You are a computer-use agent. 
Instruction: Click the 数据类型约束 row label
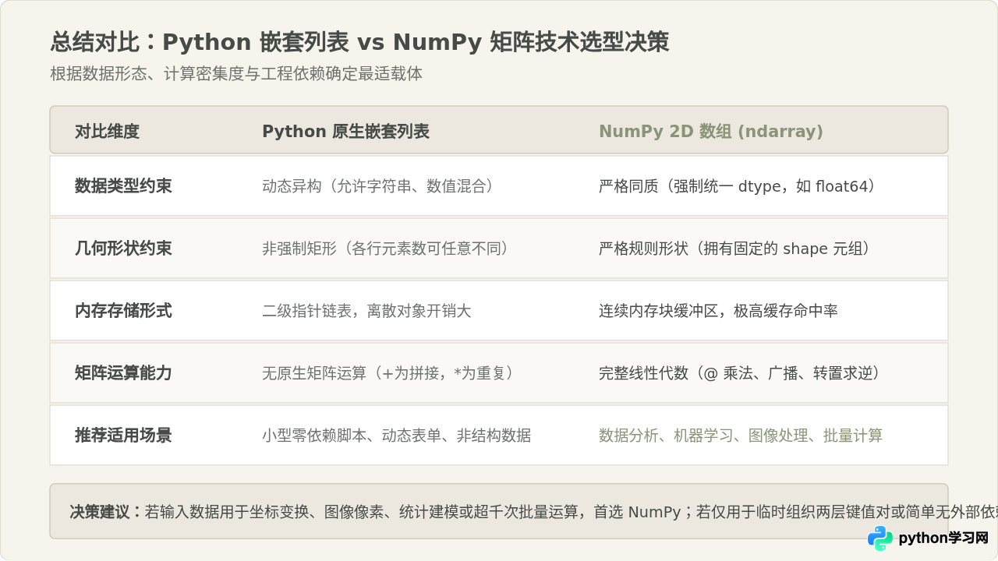click(x=123, y=185)
